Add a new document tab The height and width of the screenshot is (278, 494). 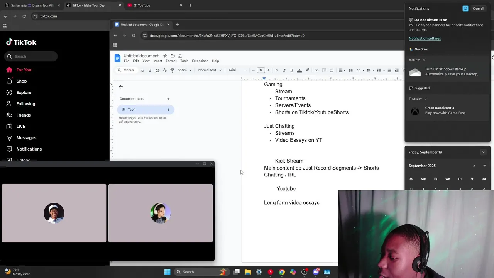(168, 99)
